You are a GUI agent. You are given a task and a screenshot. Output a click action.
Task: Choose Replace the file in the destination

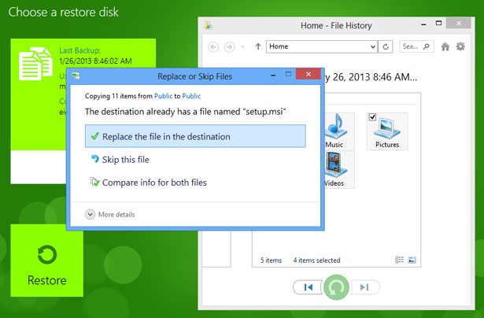194,136
